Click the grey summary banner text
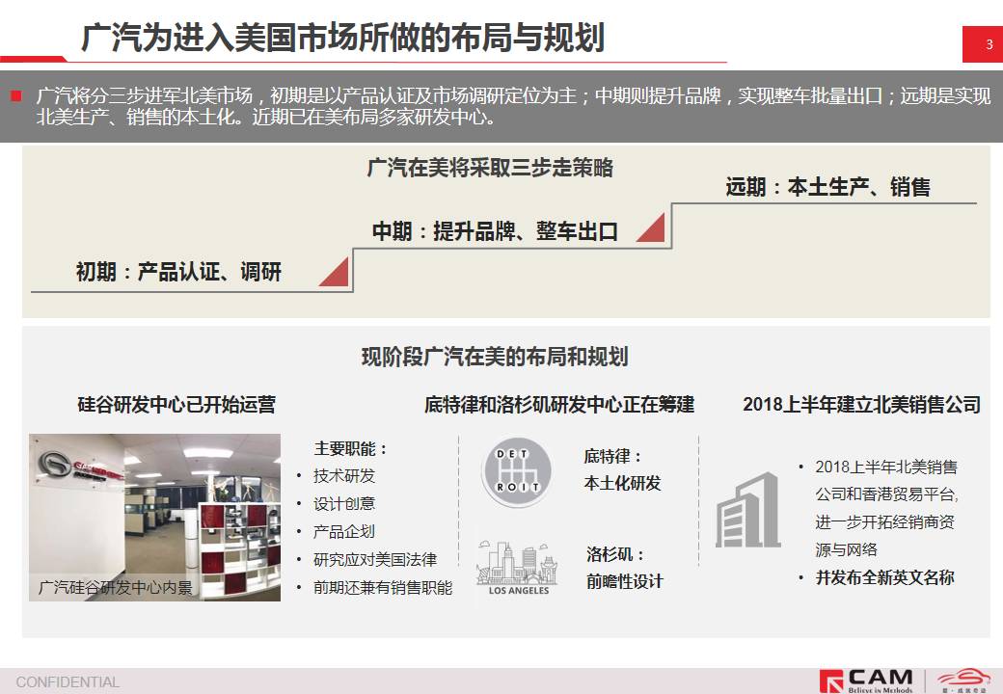Image resolution: width=1003 pixels, height=694 pixels. pyautogui.click(x=512, y=106)
